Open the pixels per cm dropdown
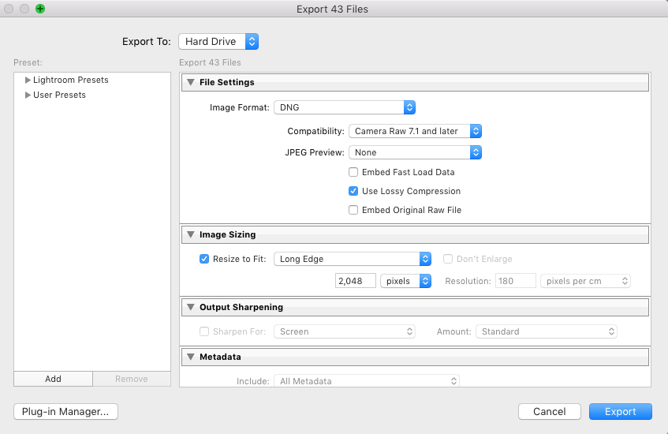The image size is (668, 434). (x=585, y=281)
